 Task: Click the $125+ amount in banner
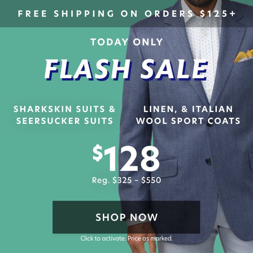coord(218,13)
